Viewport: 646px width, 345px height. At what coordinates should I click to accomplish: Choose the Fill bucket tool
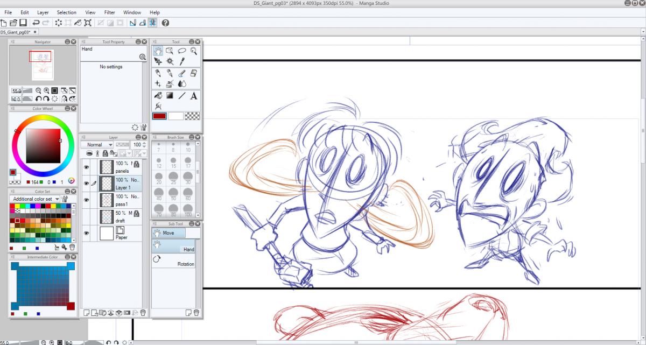coord(158,96)
